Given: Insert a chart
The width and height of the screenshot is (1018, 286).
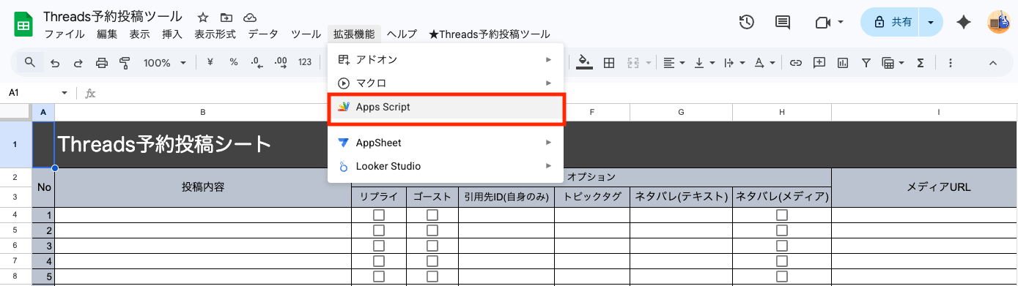Looking at the screenshot, I should point(843,63).
